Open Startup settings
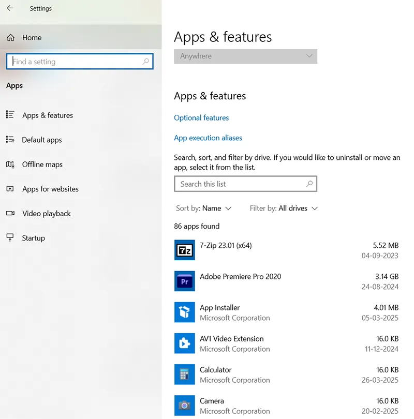Screen dimensions: 414x419 [x=34, y=238]
